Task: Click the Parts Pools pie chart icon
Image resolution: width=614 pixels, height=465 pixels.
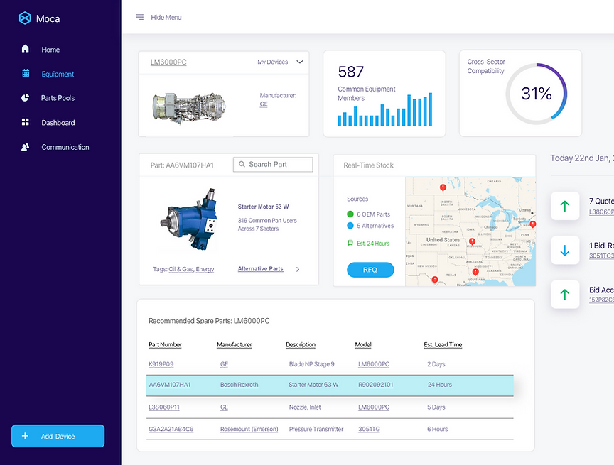Action: (x=24, y=98)
